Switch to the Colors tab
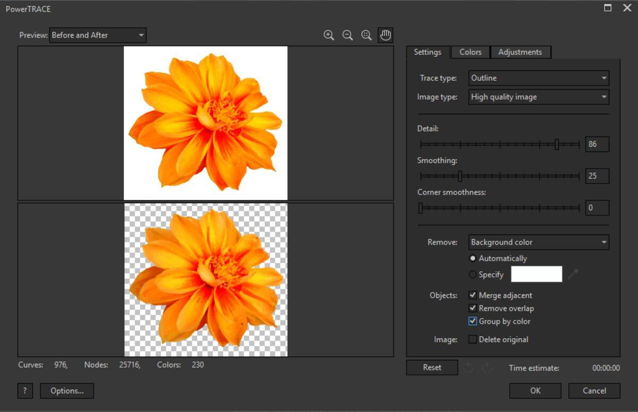This screenshot has height=412, width=638. pos(470,52)
